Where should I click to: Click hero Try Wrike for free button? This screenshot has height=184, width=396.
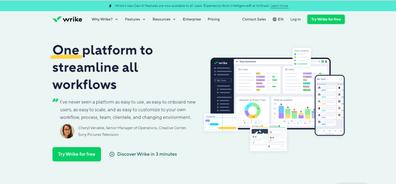[x=77, y=154]
